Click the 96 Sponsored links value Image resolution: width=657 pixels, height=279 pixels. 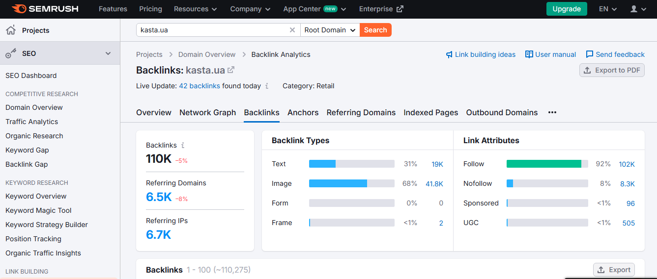click(630, 203)
